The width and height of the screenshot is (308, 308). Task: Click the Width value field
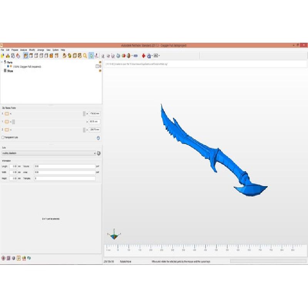click(x=13, y=172)
